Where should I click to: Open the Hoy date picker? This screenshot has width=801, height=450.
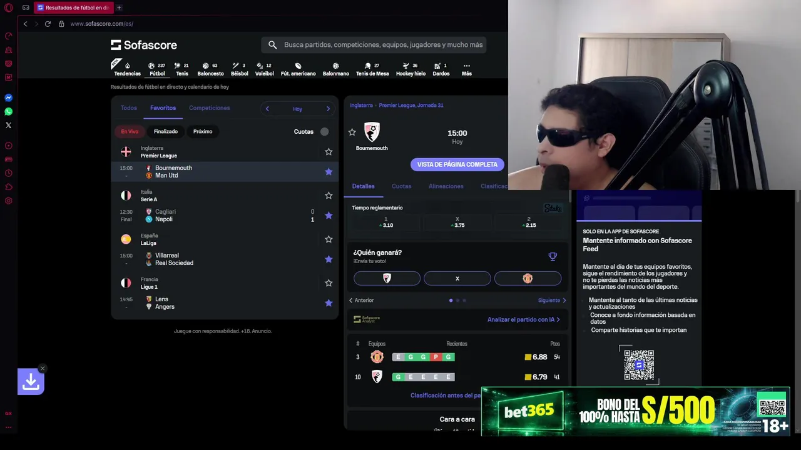297,109
